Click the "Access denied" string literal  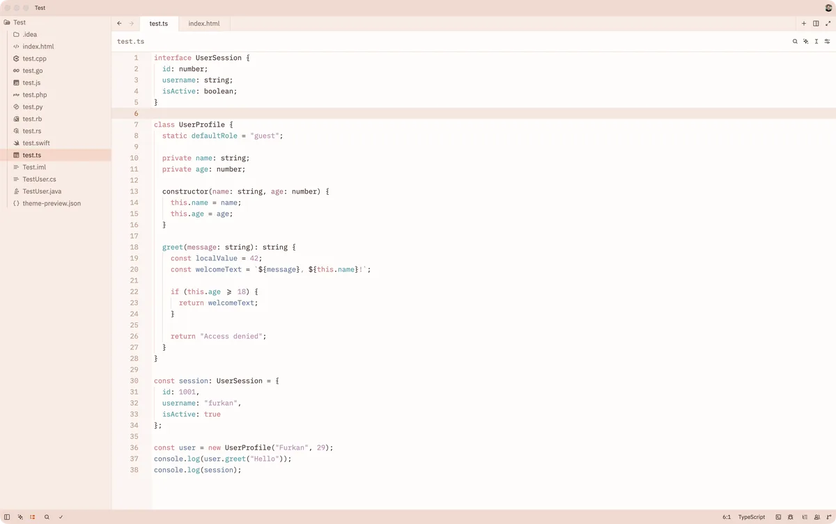click(x=231, y=336)
